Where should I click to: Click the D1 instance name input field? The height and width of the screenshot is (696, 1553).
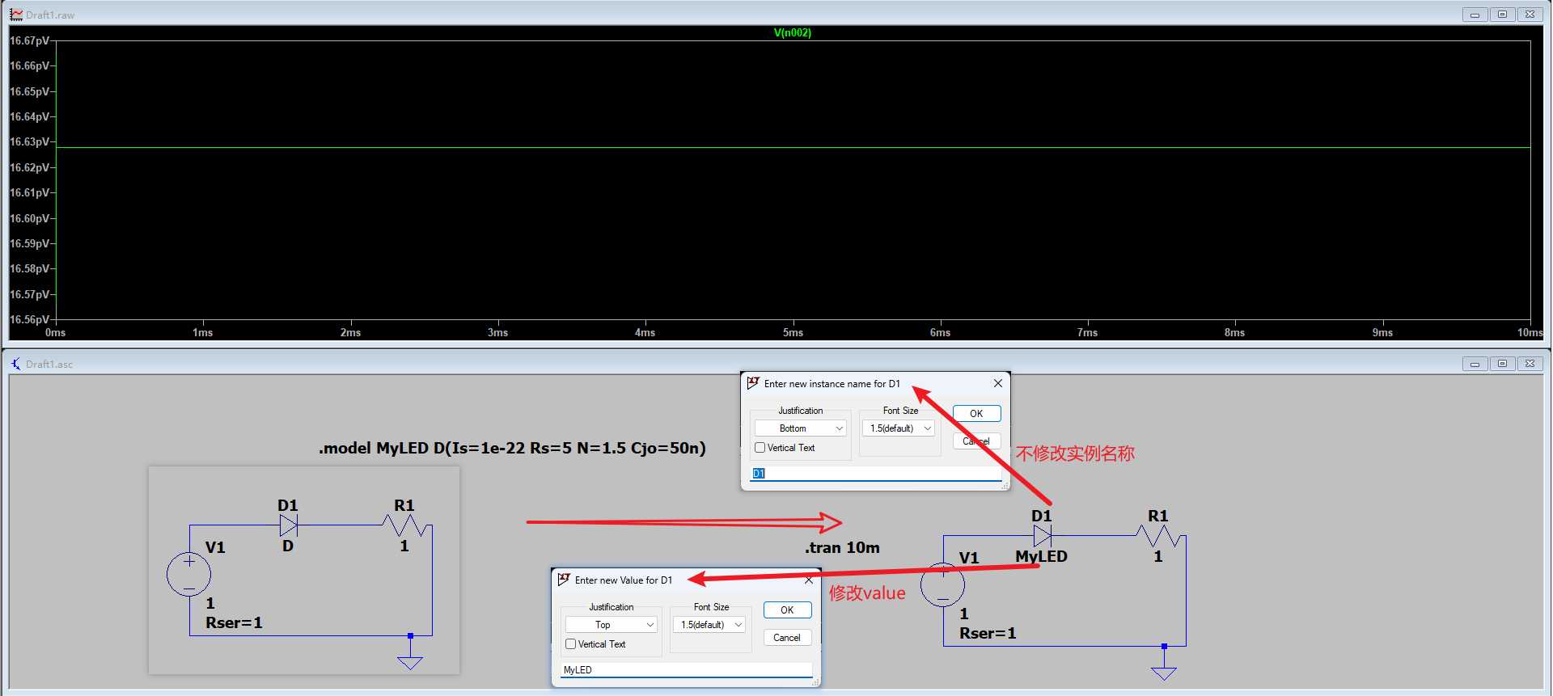tap(876, 474)
